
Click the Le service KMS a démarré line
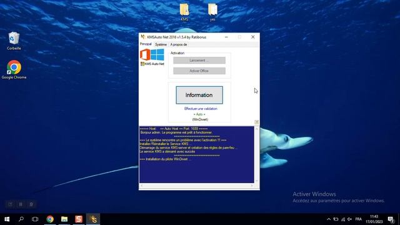click(x=167, y=151)
